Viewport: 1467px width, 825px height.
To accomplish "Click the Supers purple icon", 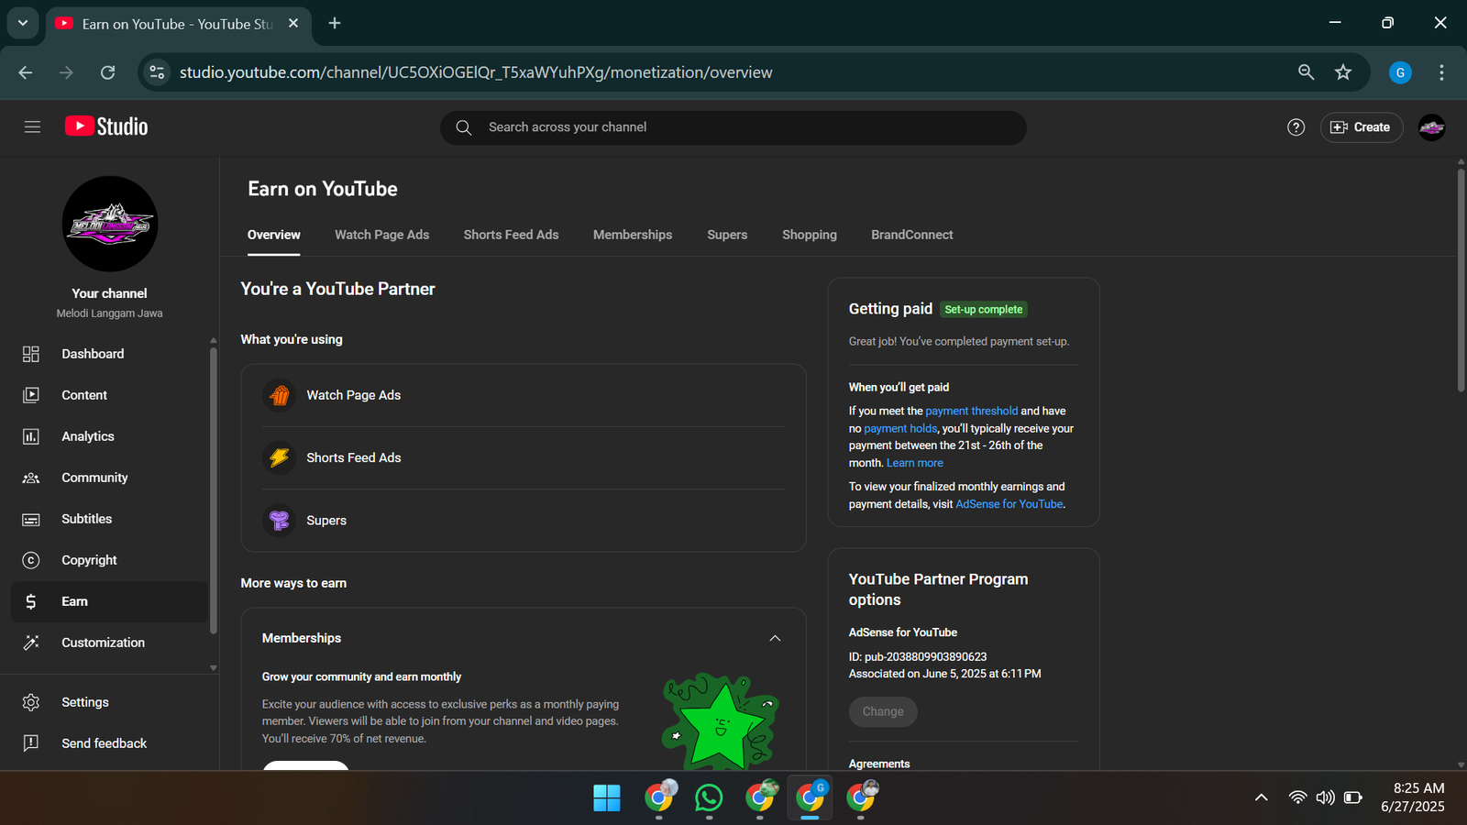I will pyautogui.click(x=280, y=521).
